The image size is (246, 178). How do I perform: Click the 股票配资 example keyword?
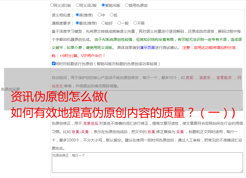point(224,78)
